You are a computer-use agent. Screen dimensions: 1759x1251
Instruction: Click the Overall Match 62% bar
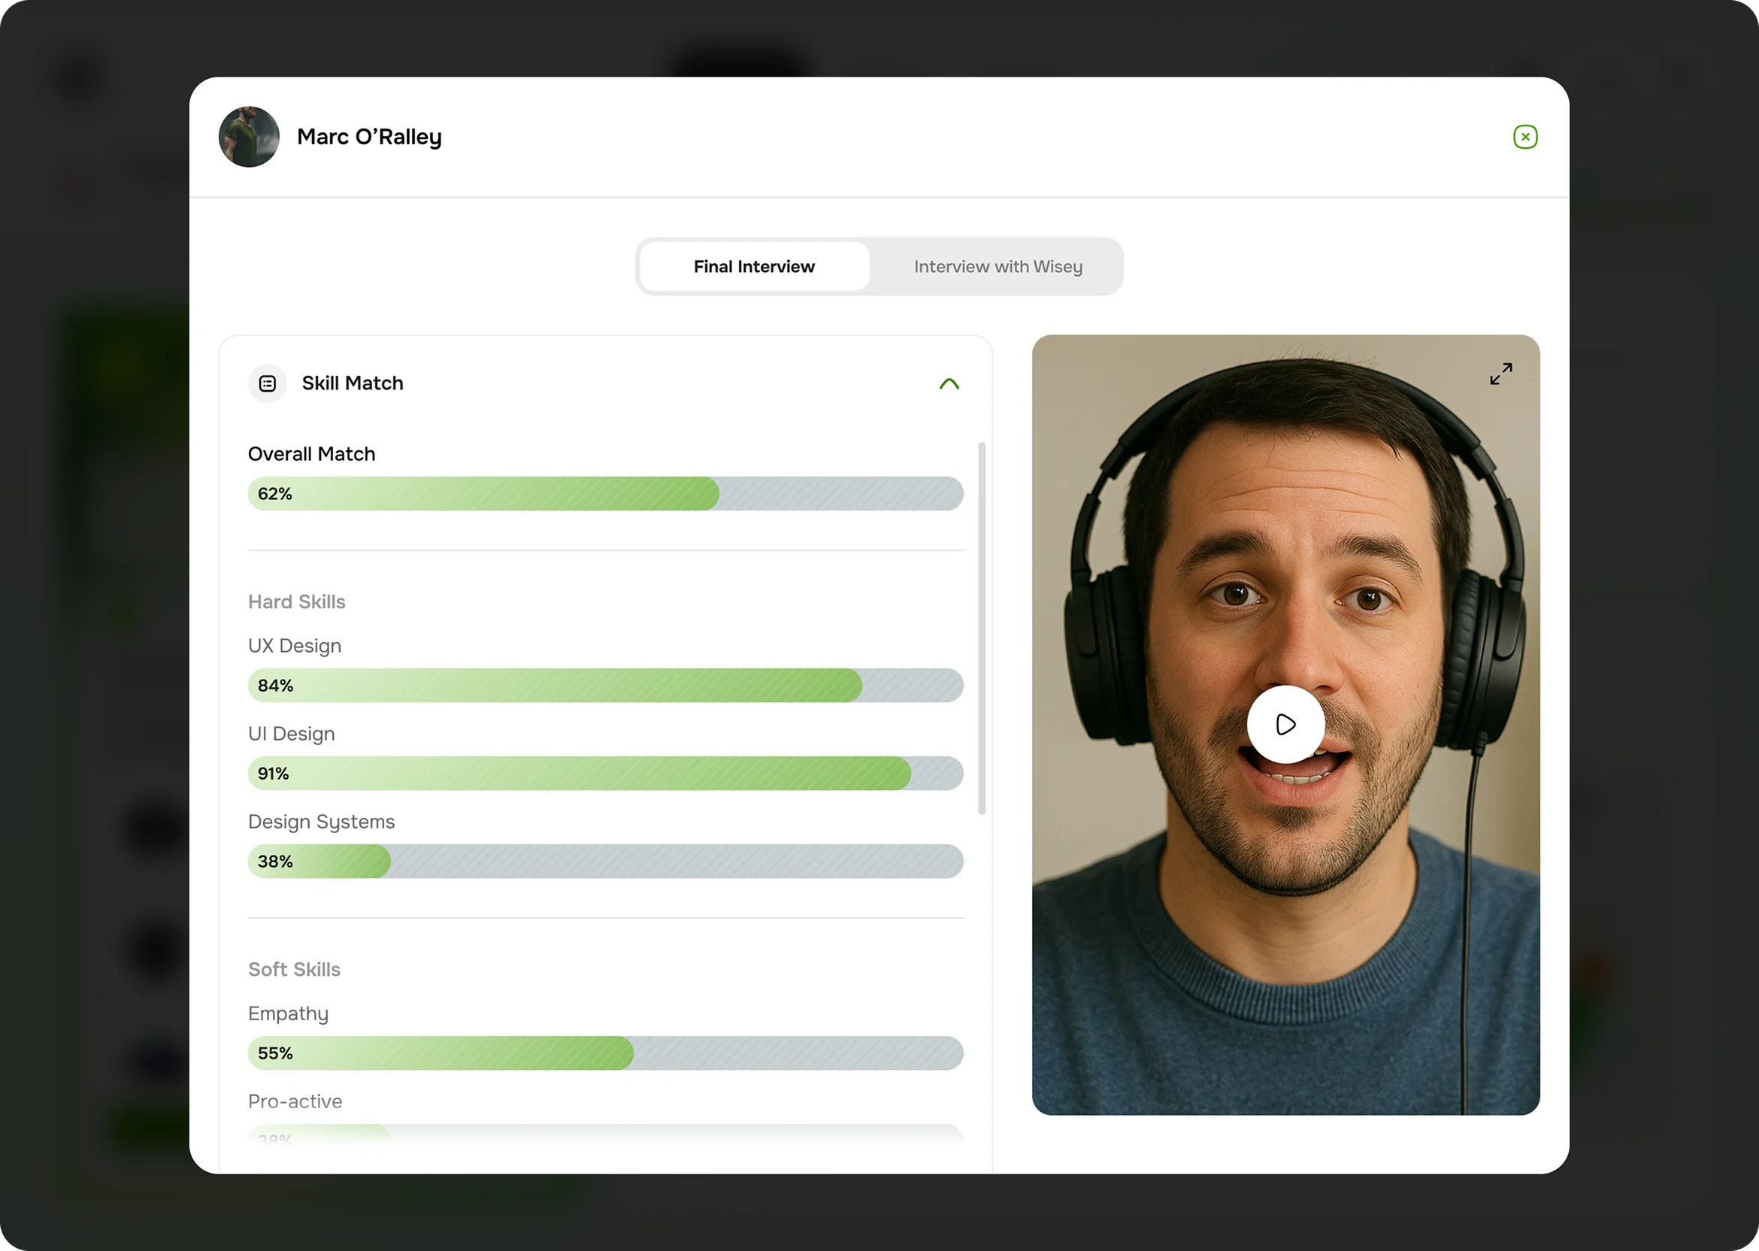click(x=605, y=494)
